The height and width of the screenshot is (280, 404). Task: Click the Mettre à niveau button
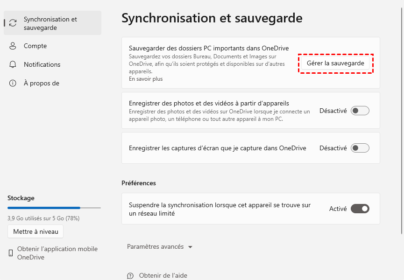pyautogui.click(x=35, y=231)
